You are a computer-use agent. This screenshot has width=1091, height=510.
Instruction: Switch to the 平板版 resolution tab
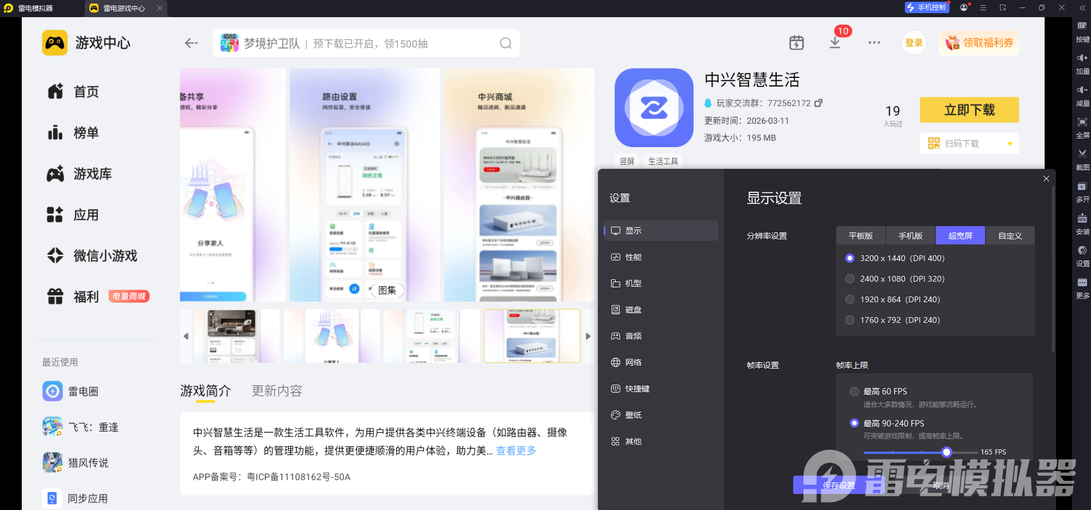pyautogui.click(x=861, y=235)
